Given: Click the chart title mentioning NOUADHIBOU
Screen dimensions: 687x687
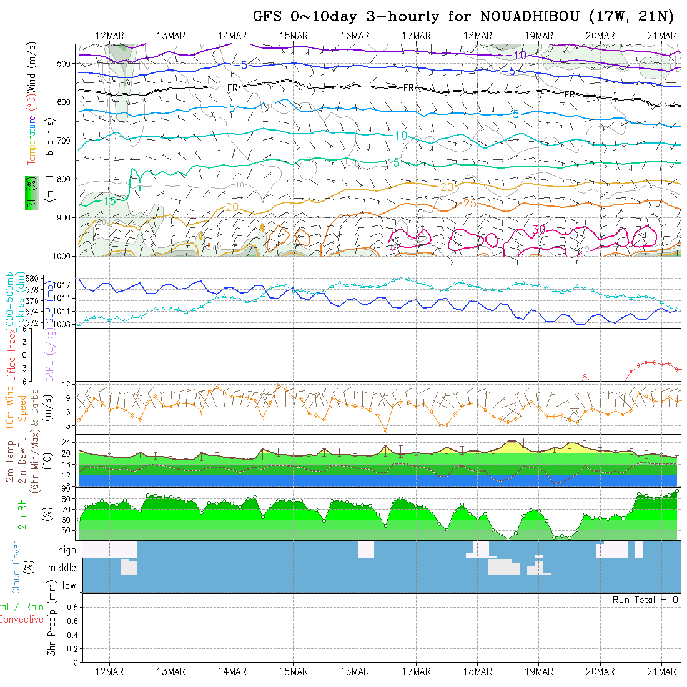Looking at the screenshot, I should point(464,16).
